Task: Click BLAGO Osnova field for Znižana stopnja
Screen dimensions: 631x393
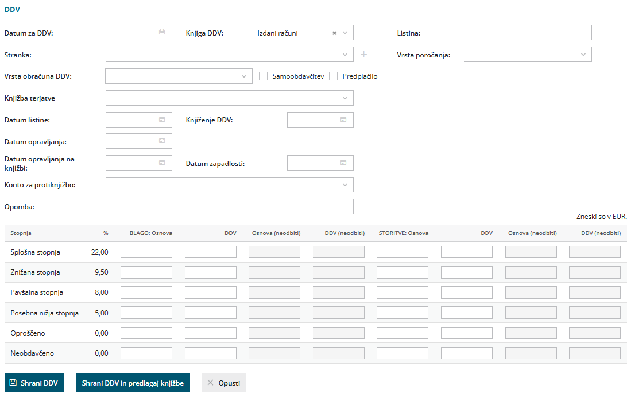Action: pos(146,272)
